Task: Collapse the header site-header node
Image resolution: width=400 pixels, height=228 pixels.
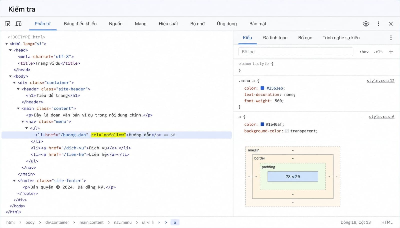Action: 18,89
